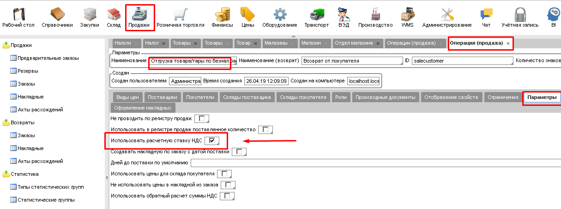Open Предварительные заказы in the sidebar

[48, 58]
